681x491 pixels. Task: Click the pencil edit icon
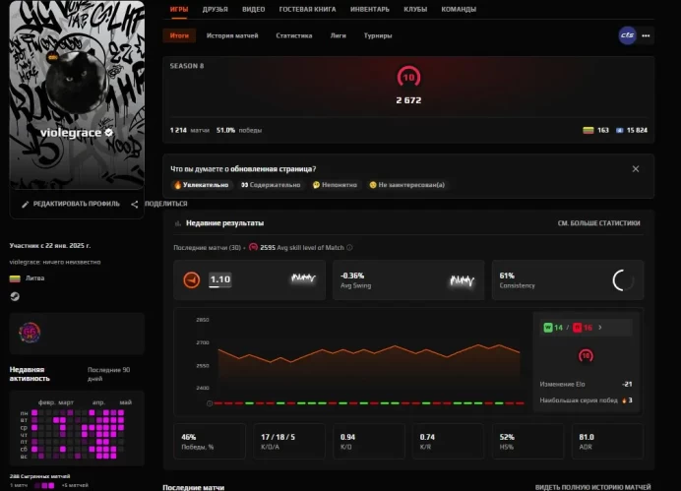tap(26, 204)
